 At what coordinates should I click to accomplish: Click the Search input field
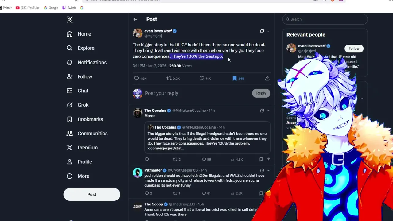325,19
